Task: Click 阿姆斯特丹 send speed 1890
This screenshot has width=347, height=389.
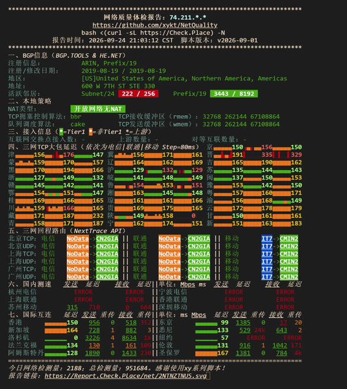Action: (92, 353)
